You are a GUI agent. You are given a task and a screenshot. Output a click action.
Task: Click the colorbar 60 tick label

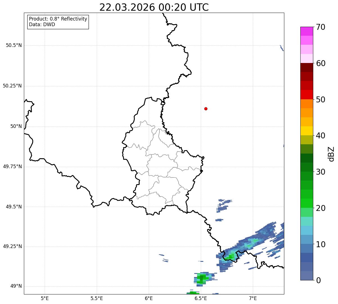(321, 63)
